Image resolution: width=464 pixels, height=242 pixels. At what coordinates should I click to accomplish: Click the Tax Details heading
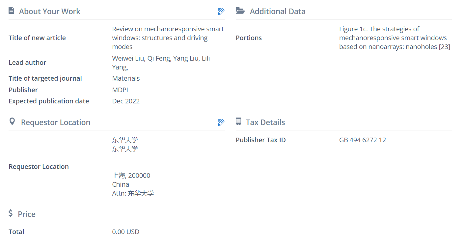click(265, 122)
